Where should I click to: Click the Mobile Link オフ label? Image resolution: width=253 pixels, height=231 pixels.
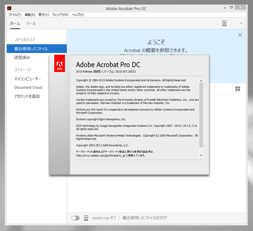(104, 218)
